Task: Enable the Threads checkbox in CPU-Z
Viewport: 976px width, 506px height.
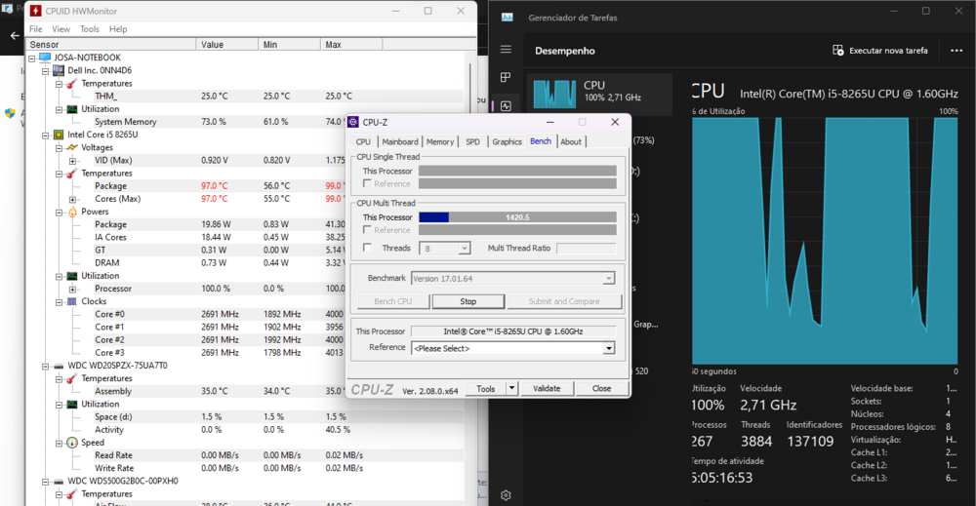Action: pyautogui.click(x=367, y=248)
